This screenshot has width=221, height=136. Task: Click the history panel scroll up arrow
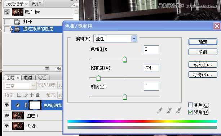pos(76,11)
